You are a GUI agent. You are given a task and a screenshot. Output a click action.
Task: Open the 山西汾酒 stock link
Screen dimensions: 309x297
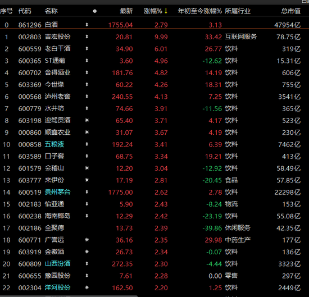point(57,264)
